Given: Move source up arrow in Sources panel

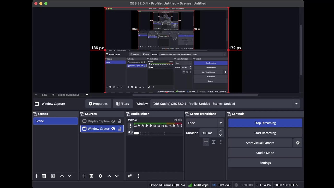Looking at the screenshot, I should point(109,176).
